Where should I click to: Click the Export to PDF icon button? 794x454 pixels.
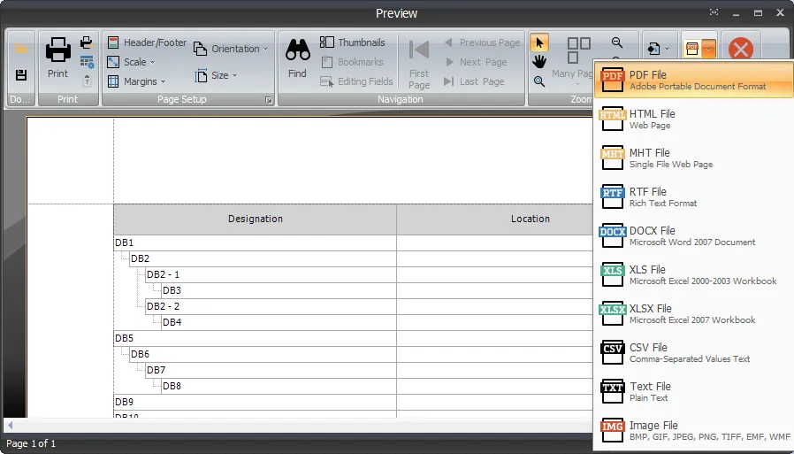[691, 50]
